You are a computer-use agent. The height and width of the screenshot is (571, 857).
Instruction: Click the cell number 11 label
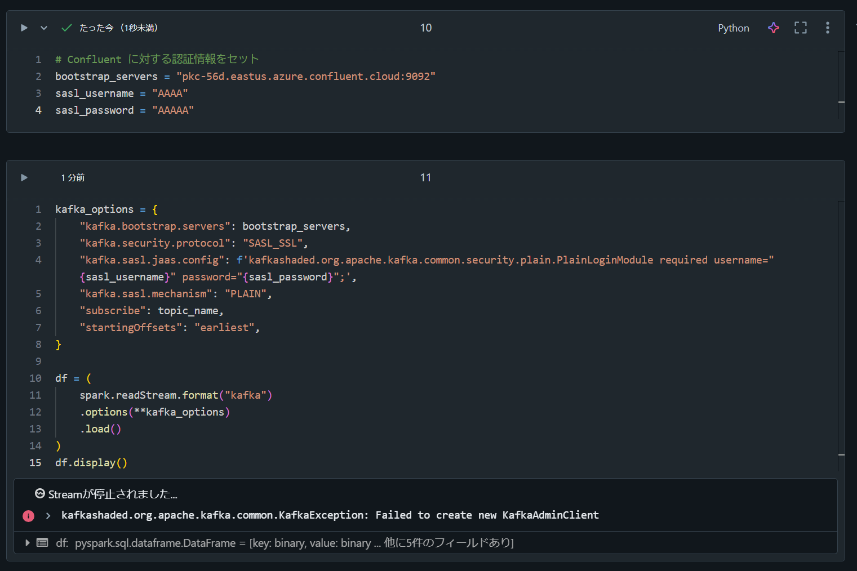click(x=426, y=177)
